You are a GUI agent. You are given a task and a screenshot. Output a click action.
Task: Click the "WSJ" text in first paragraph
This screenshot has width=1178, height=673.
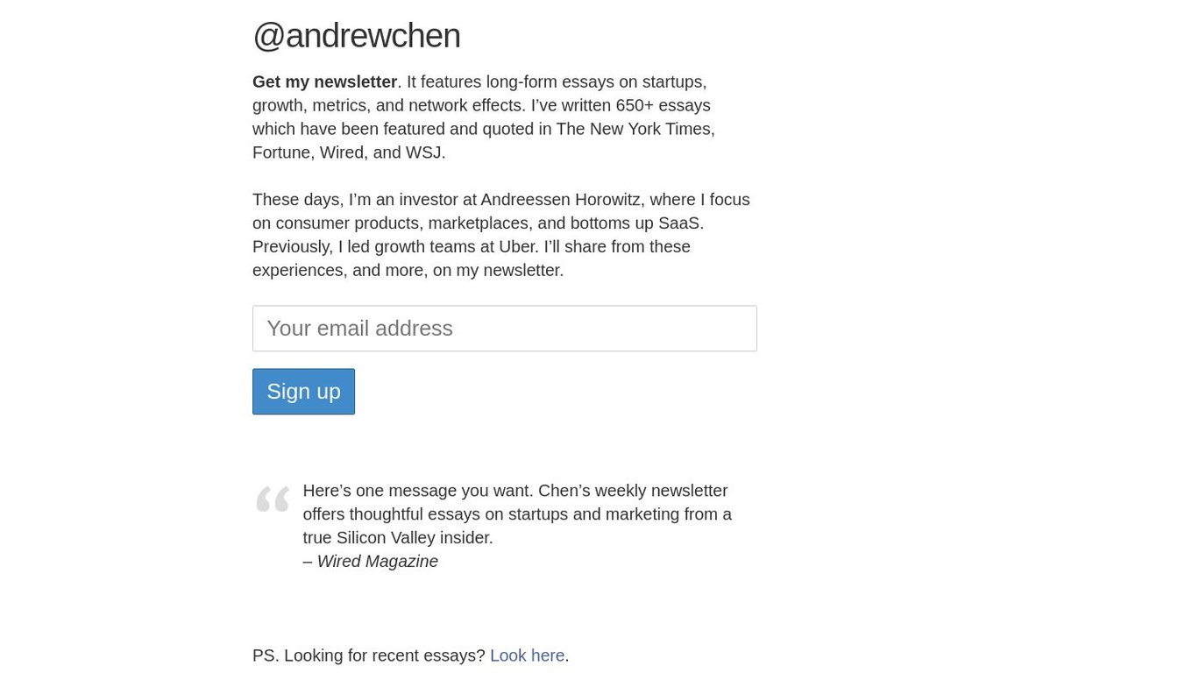(x=423, y=152)
